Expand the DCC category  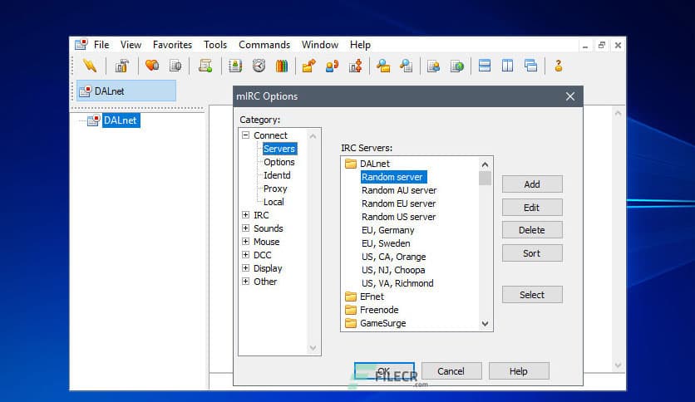245,254
